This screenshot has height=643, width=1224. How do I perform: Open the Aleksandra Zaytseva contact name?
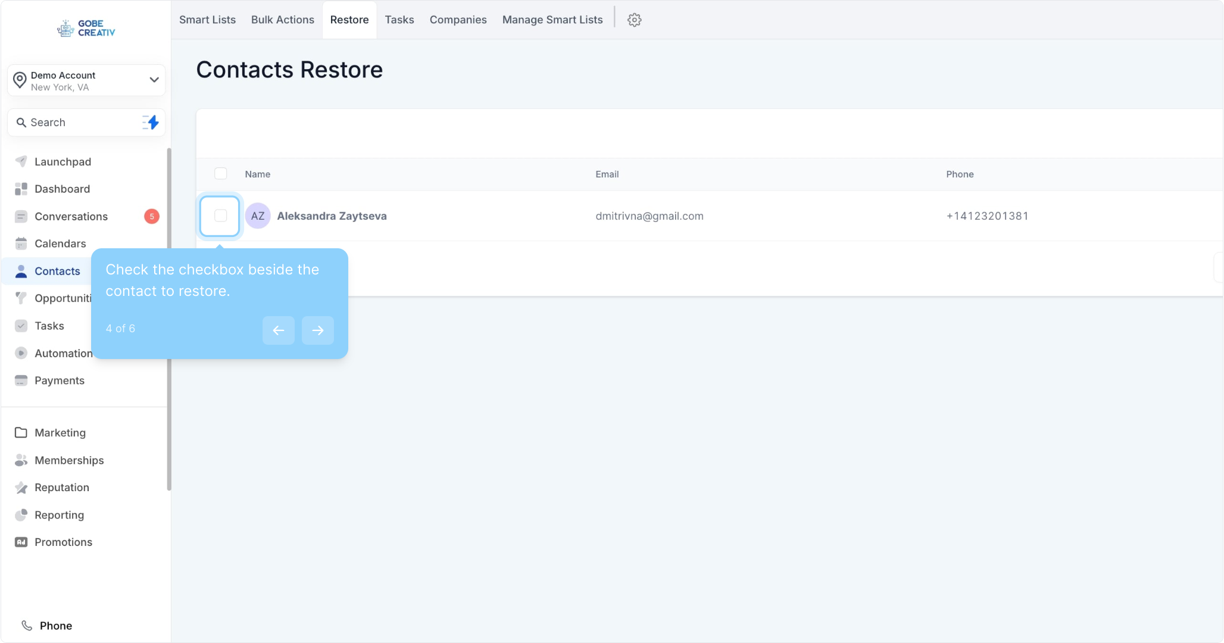point(332,216)
